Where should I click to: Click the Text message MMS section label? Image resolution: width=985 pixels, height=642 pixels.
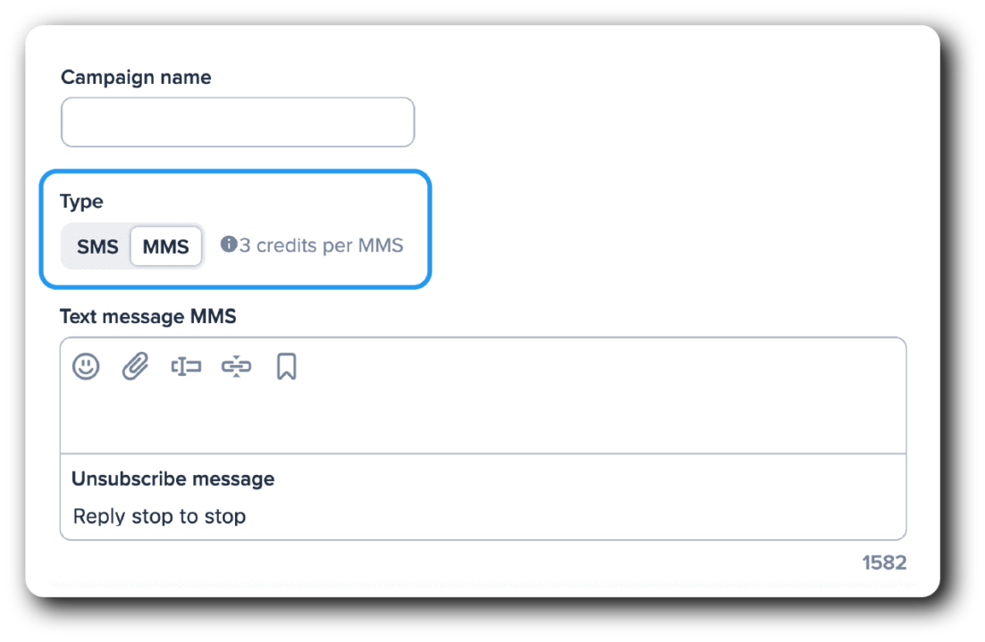click(147, 316)
